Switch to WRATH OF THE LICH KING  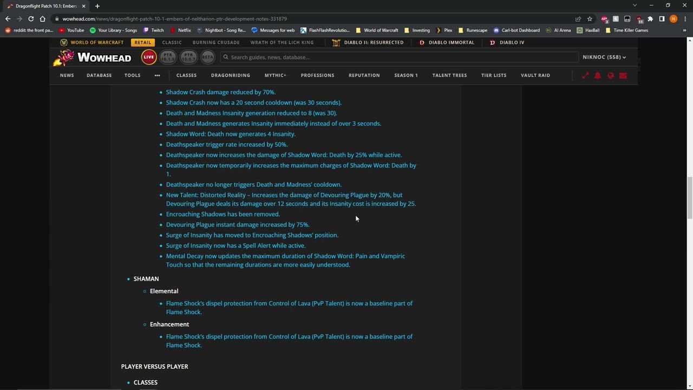[x=282, y=42]
